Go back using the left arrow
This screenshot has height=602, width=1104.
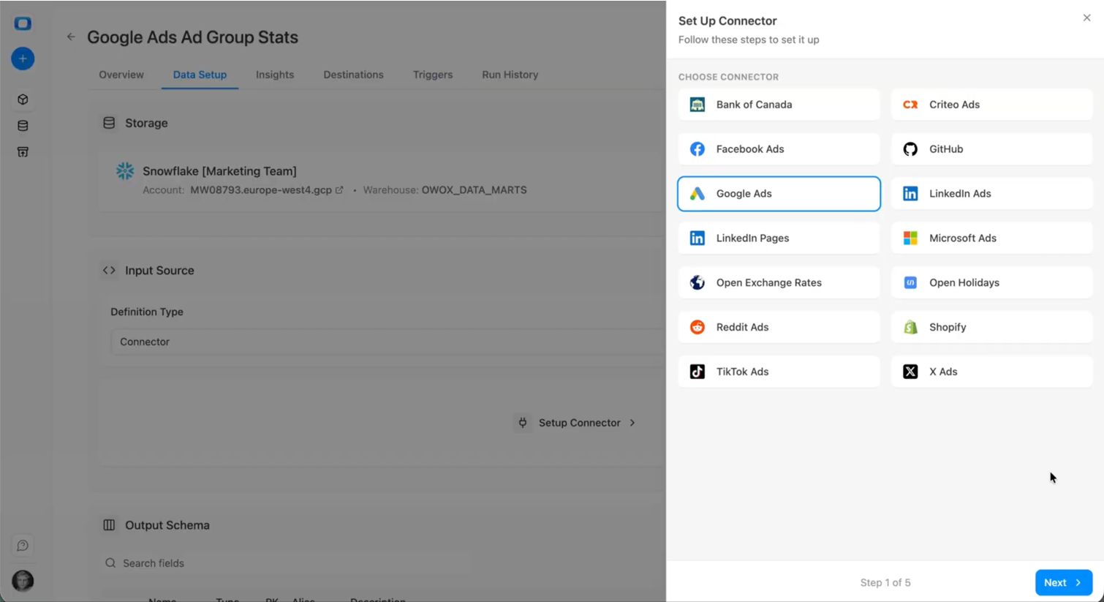click(x=71, y=37)
